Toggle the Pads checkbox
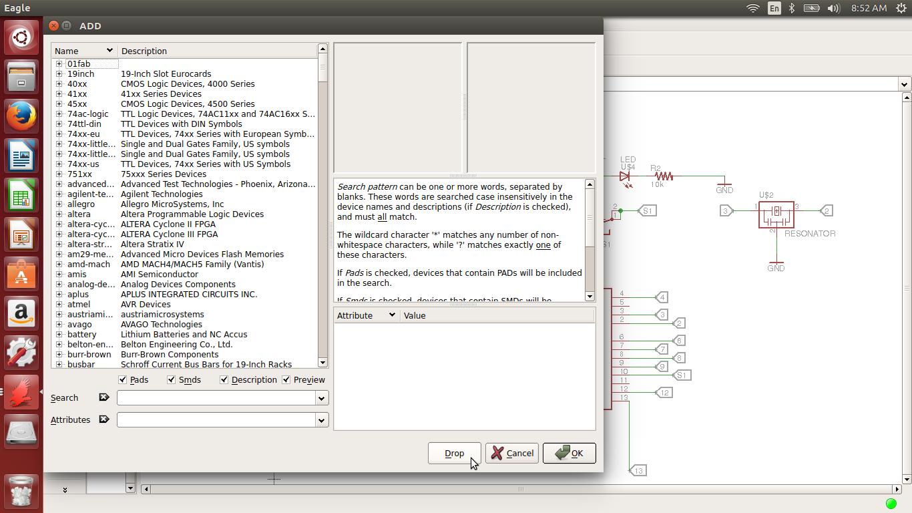 pyautogui.click(x=123, y=379)
